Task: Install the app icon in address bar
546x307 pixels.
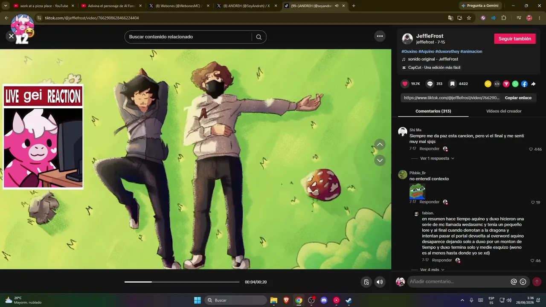Action: tap(460, 18)
